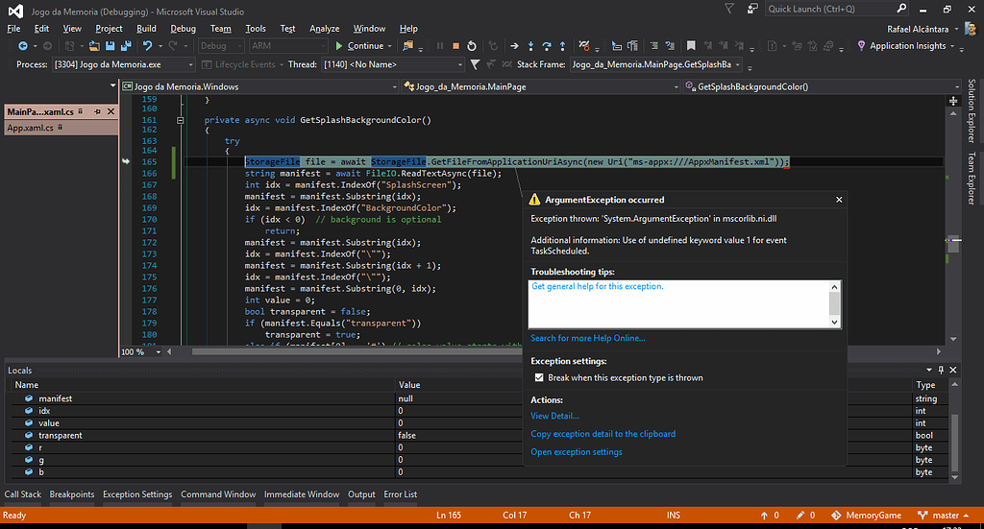Click the Step Over icon
Viewport: 984px width, 529px height.
click(547, 46)
